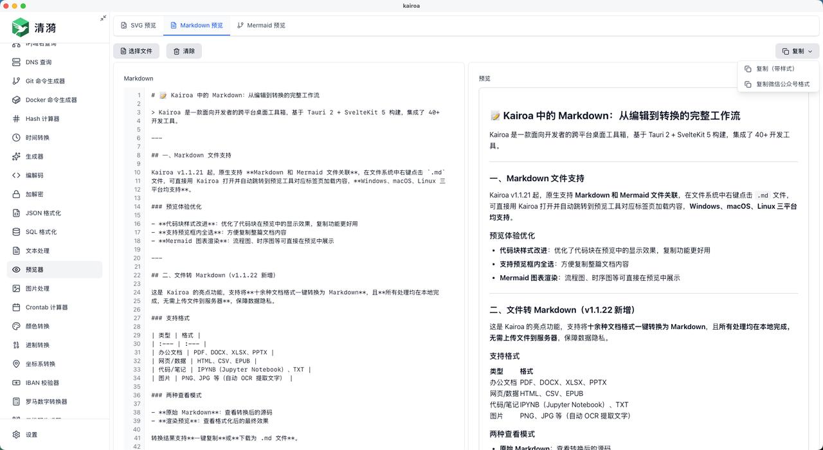
Task: Open the Crontab 计算器 tool
Action: click(x=55, y=307)
